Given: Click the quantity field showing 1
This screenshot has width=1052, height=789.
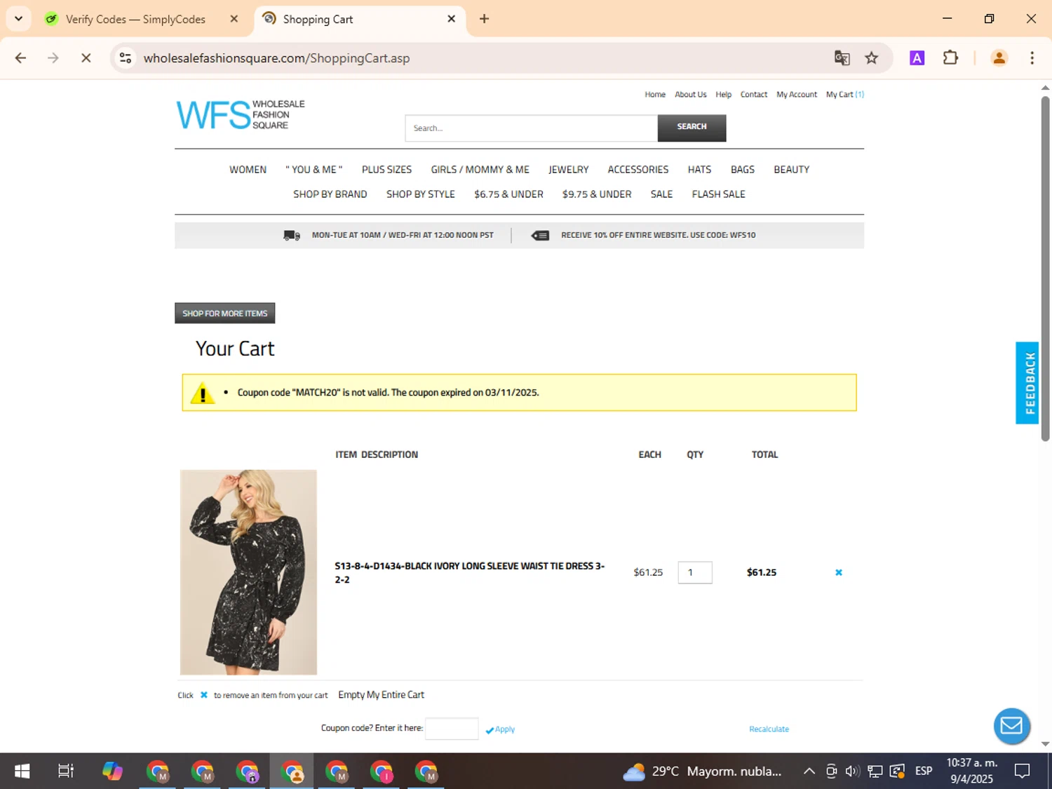Looking at the screenshot, I should 694,572.
